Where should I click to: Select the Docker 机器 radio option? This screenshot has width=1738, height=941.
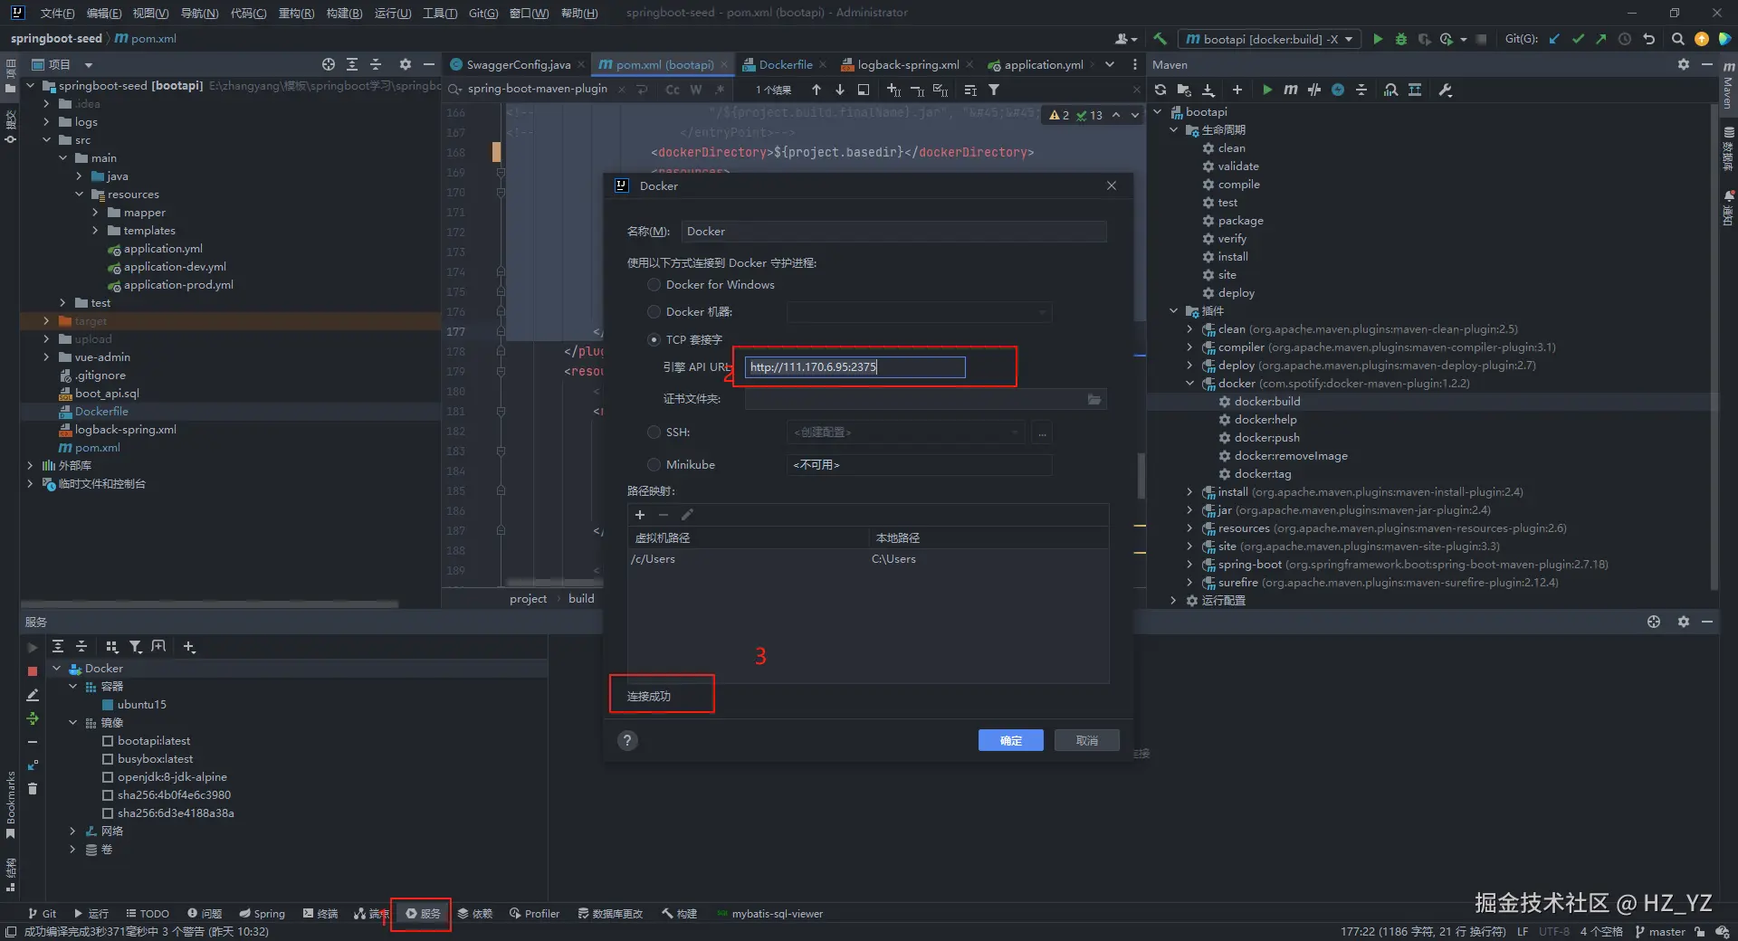click(x=654, y=312)
